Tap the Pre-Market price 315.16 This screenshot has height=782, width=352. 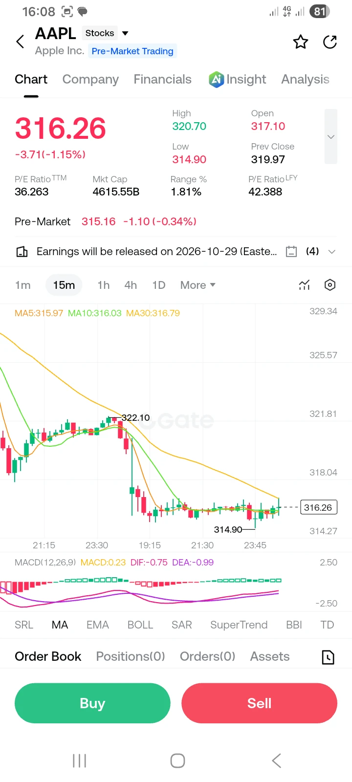pyautogui.click(x=99, y=221)
